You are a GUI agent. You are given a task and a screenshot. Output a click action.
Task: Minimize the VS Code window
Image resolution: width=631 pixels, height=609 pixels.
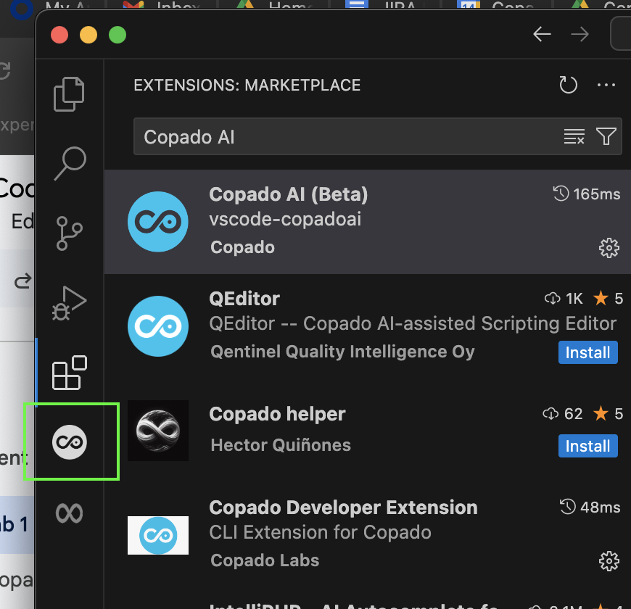88,35
